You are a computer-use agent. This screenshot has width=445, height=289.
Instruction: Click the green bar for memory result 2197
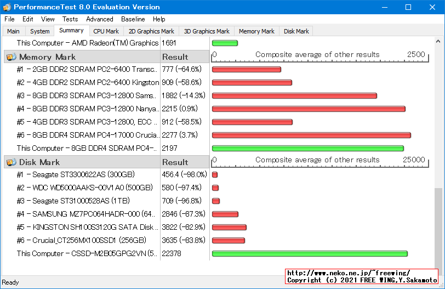(307, 148)
